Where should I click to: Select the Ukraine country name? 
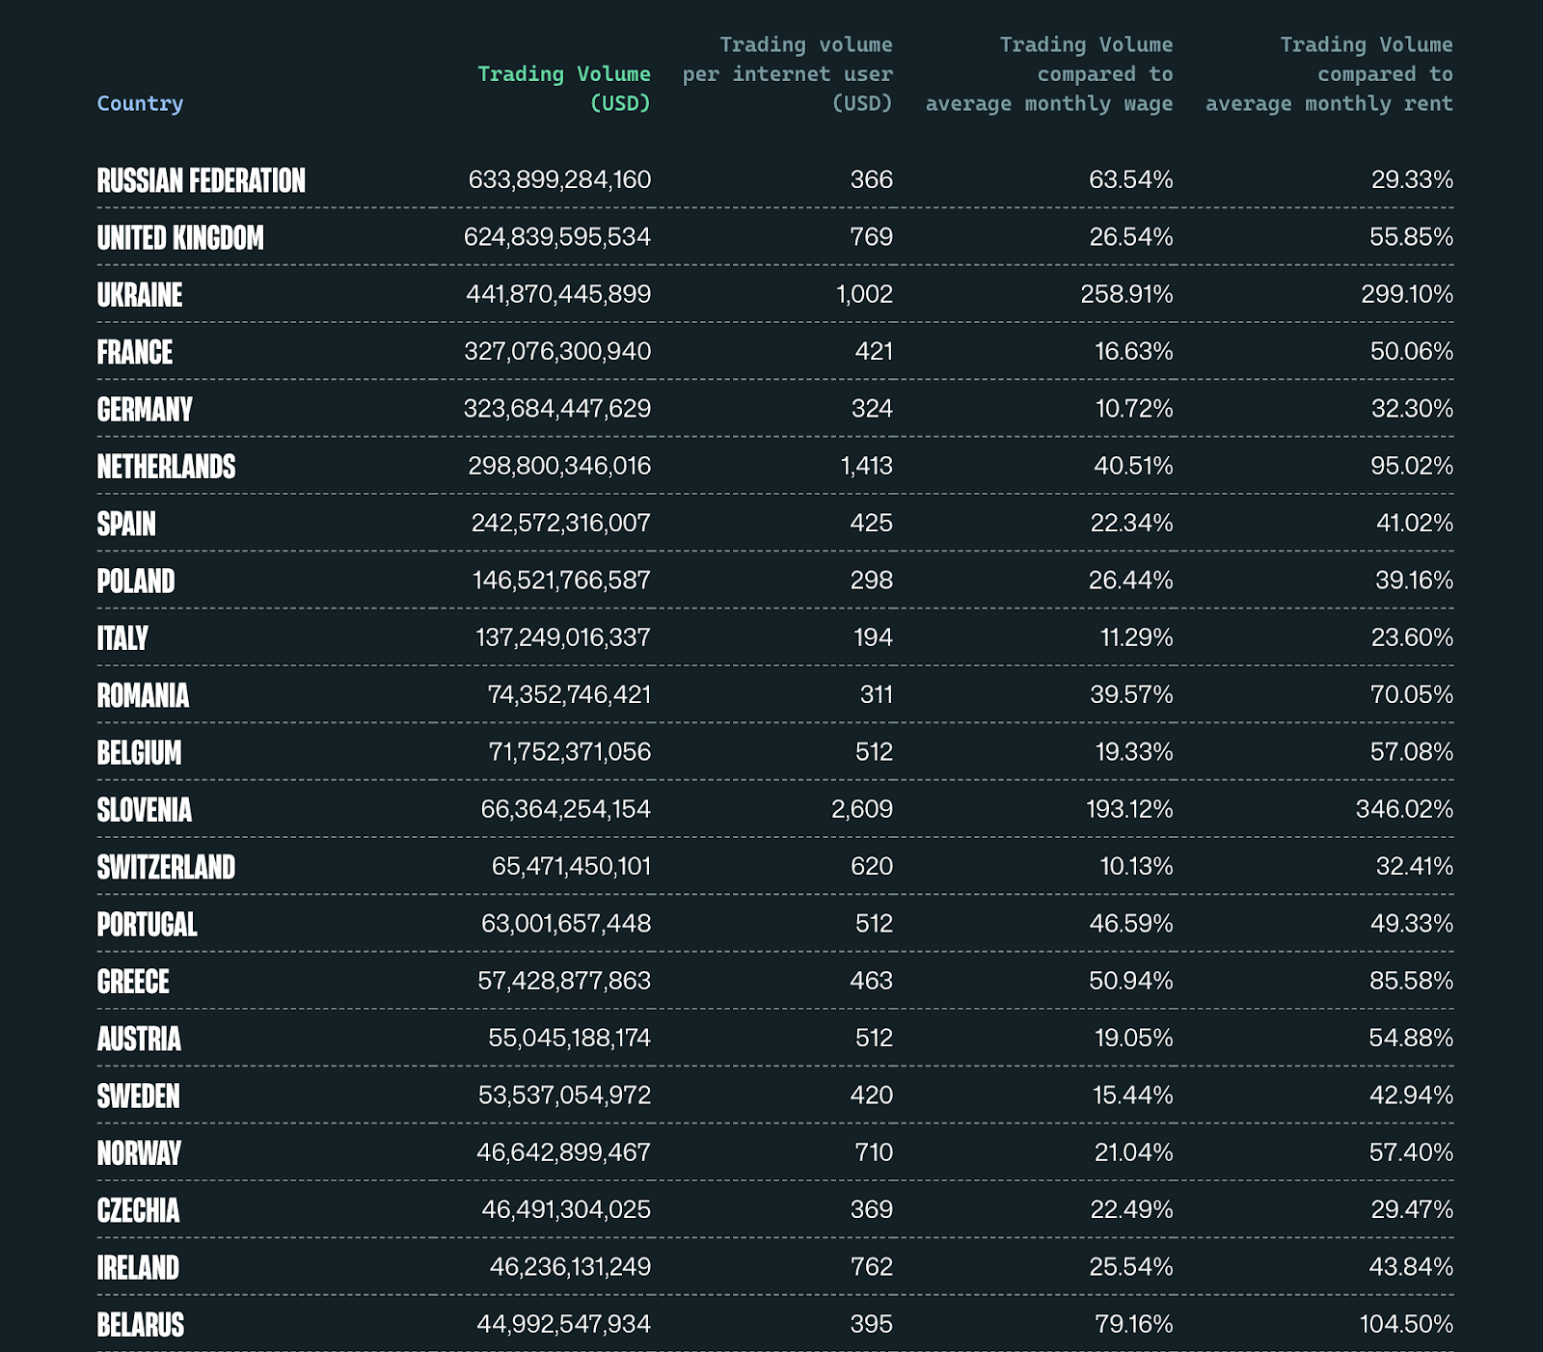tap(140, 295)
